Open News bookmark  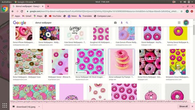pyautogui.click(x=72, y=16)
